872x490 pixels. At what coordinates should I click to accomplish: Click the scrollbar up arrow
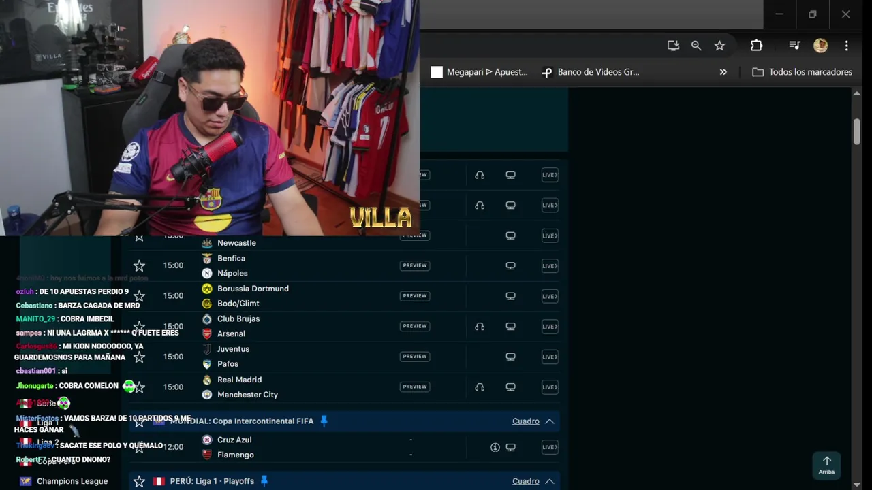857,94
